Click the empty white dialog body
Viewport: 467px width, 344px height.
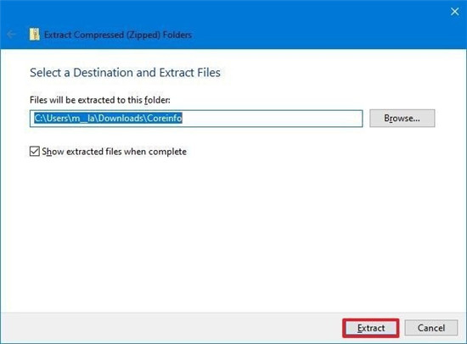pos(233,232)
